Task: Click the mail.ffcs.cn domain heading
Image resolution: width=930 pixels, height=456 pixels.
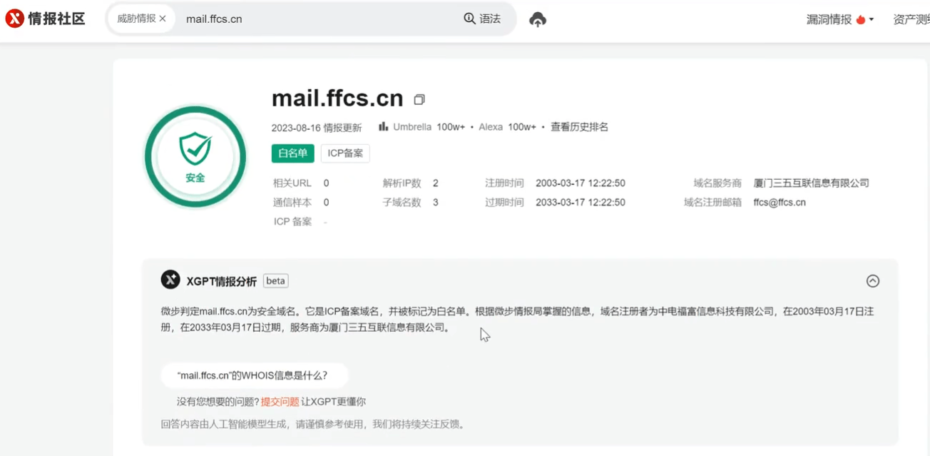Action: (337, 98)
